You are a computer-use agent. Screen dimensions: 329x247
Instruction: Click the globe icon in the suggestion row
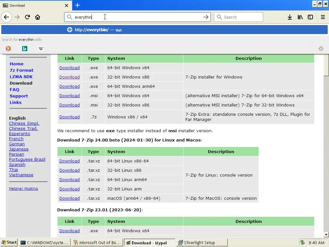(70, 30)
